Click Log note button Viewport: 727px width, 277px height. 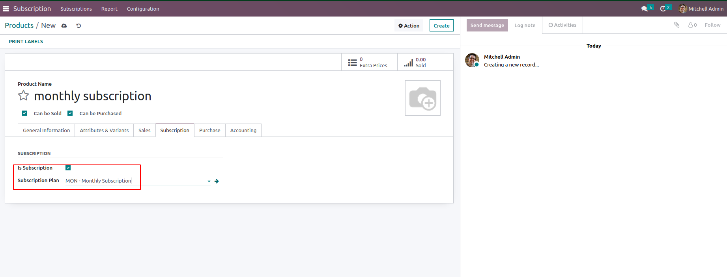click(x=525, y=25)
